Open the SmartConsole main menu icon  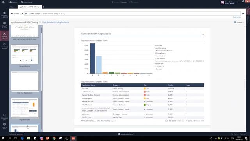coord(4,2)
